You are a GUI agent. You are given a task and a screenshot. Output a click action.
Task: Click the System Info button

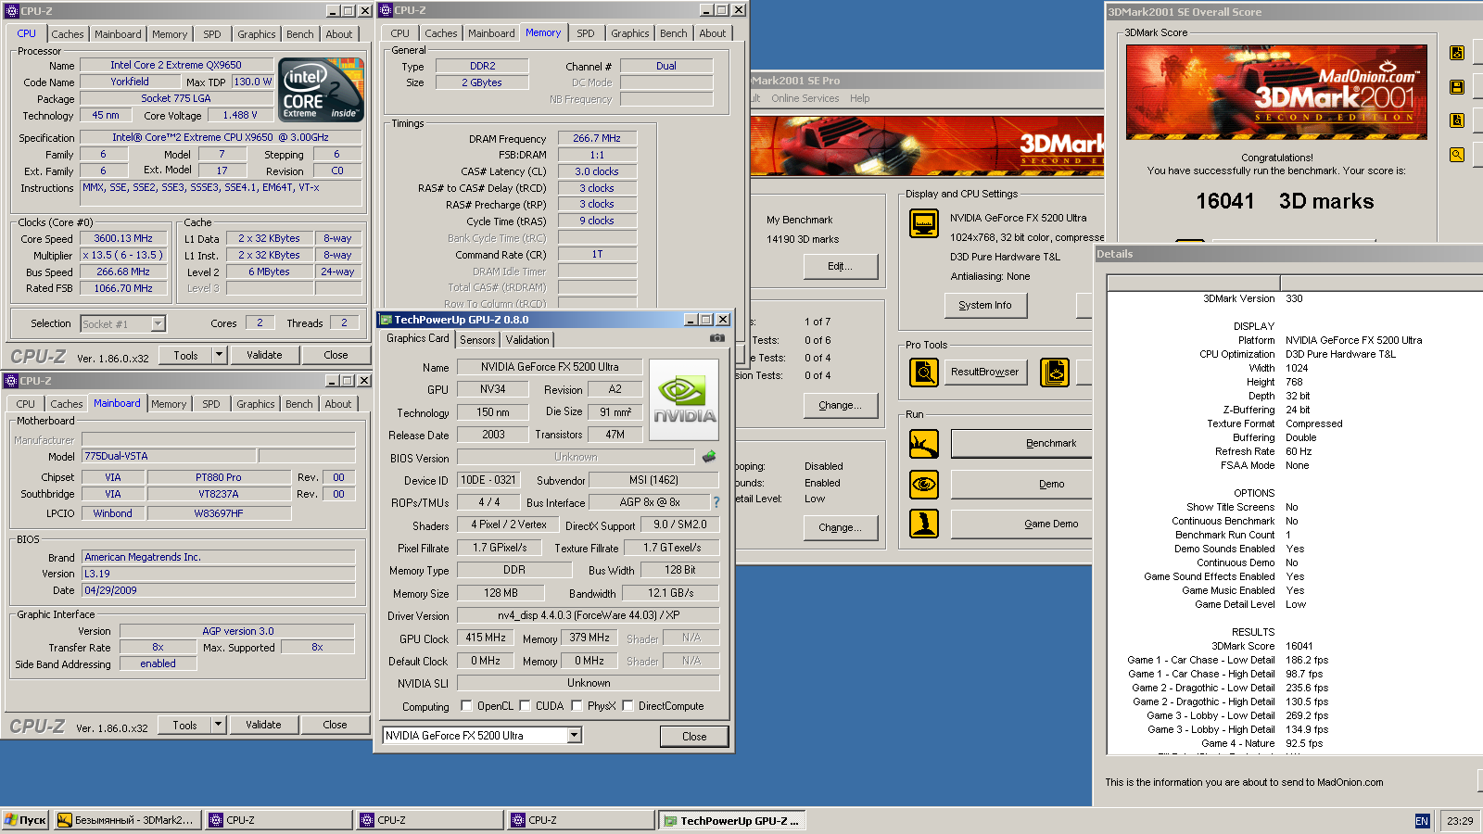coord(985,305)
